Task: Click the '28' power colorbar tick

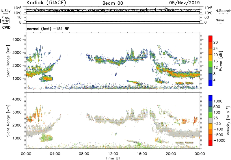Action: [x=215, y=42]
